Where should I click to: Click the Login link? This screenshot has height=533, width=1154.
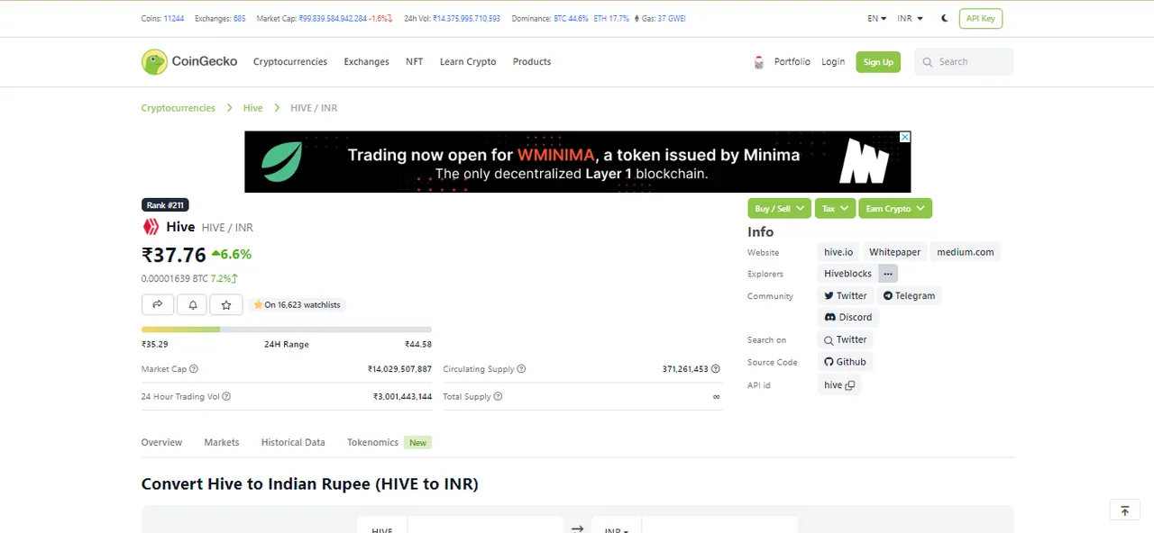pos(833,62)
